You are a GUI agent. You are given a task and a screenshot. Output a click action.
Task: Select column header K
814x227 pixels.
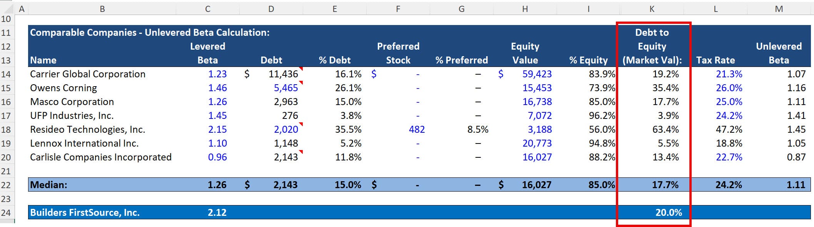point(652,9)
